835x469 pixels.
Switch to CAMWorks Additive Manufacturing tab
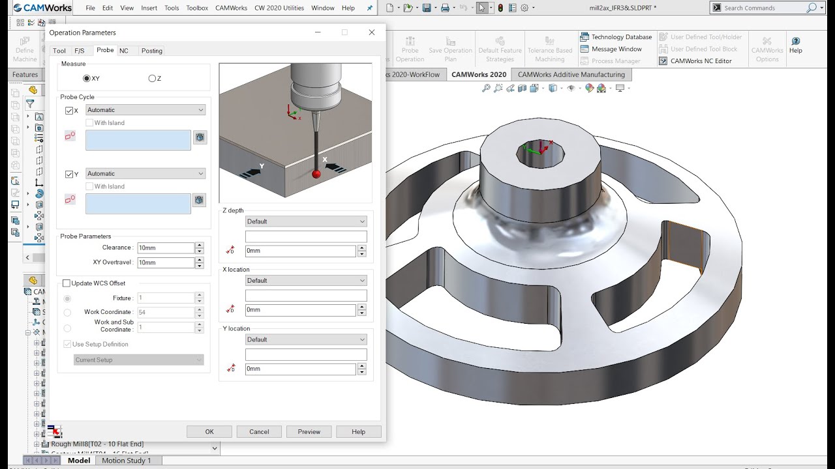pyautogui.click(x=571, y=74)
